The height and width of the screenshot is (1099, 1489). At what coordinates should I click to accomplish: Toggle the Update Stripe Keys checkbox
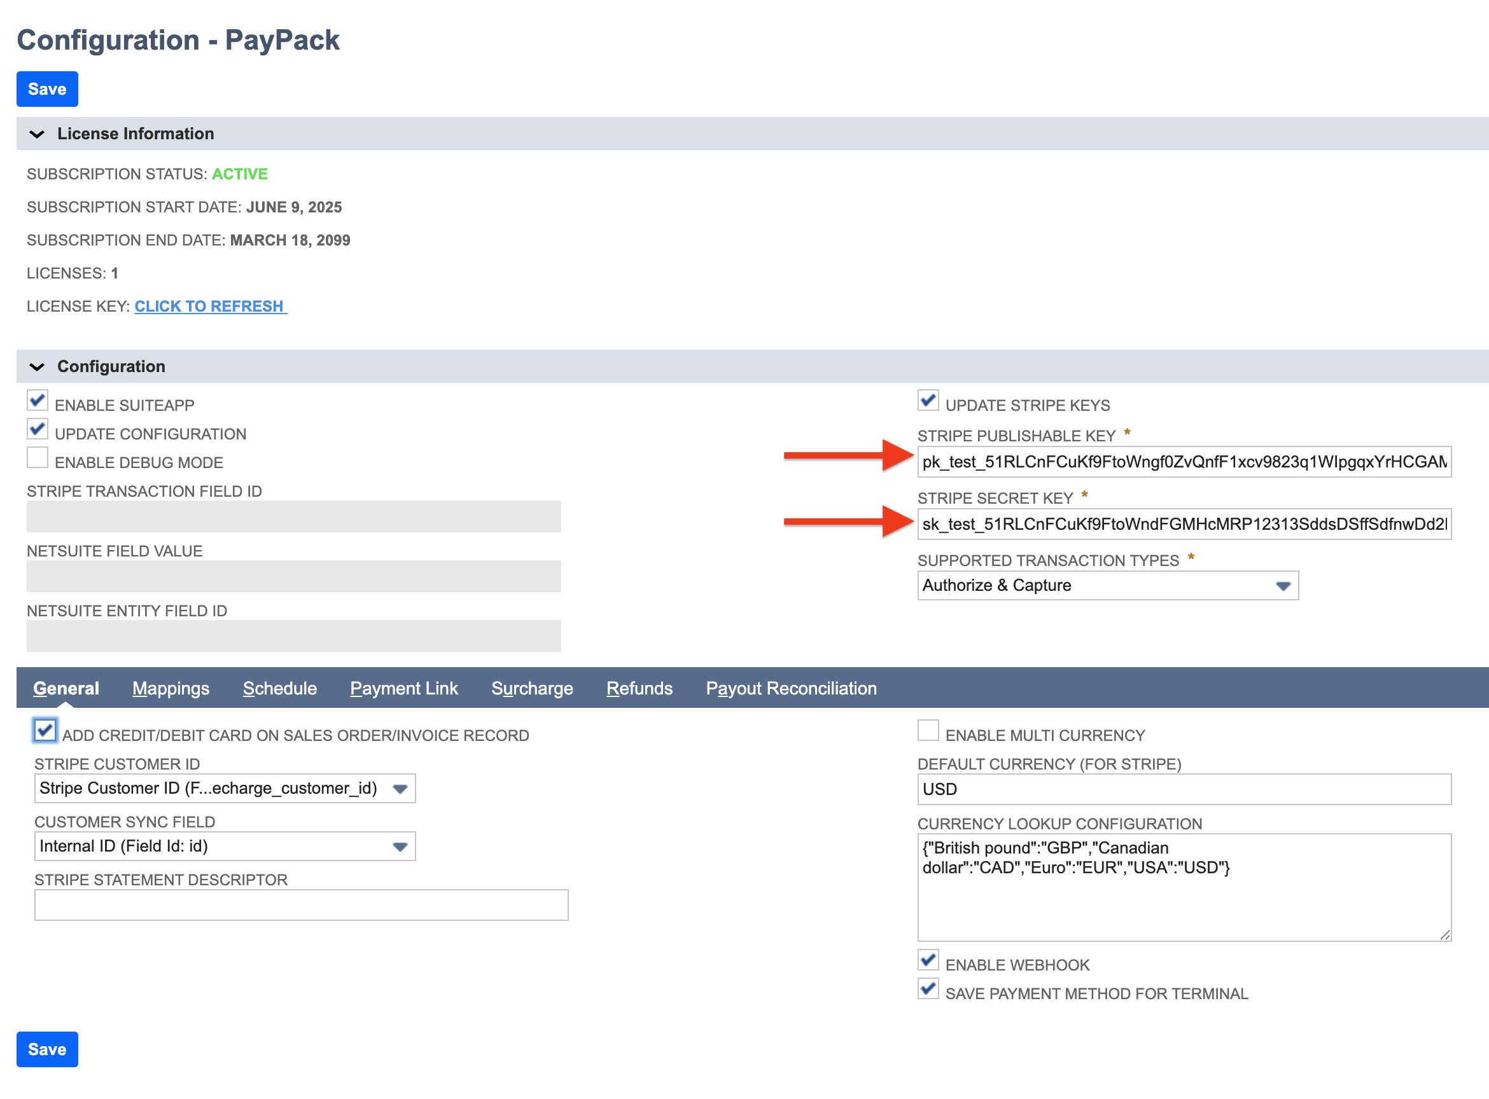point(928,401)
